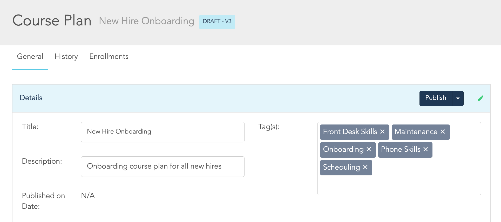This screenshot has height=222, width=501.
Task: Click the Description input field
Action: [x=163, y=166]
